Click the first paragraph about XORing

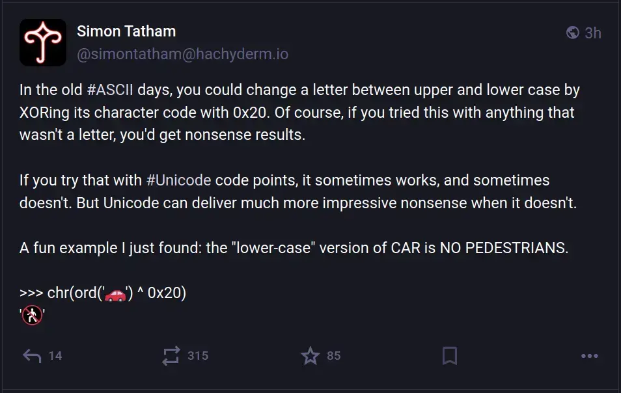coord(299,113)
